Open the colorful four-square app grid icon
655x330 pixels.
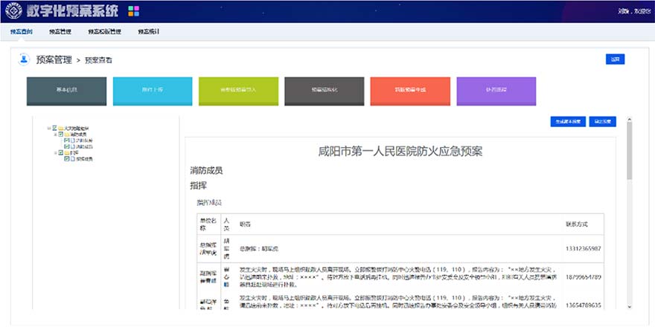(134, 11)
